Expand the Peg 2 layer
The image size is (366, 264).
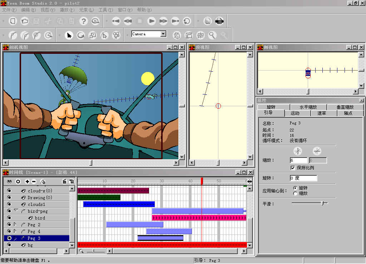click(x=15, y=224)
